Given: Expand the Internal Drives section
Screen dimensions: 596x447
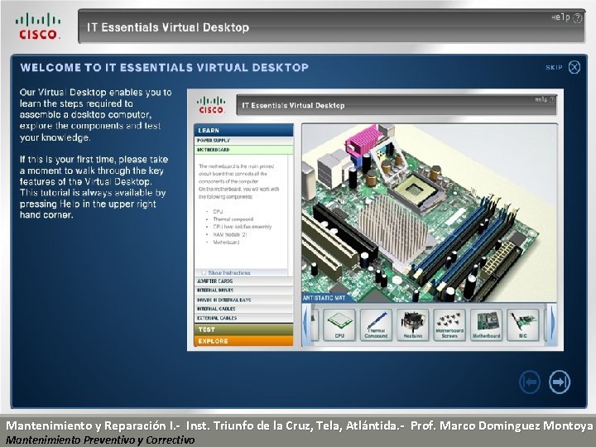Looking at the screenshot, I should [243, 291].
